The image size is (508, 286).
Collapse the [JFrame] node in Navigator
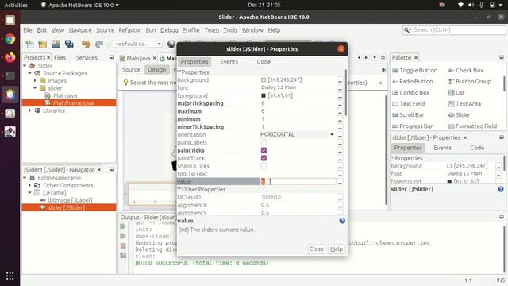[x=30, y=192]
